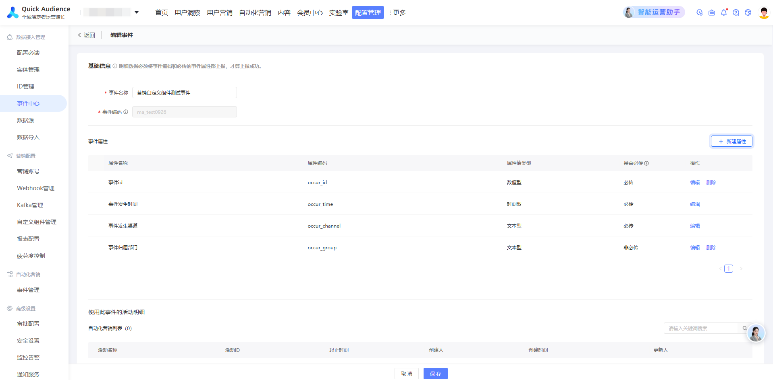Open the 首页 tab
The height and width of the screenshot is (380, 773).
click(162, 12)
